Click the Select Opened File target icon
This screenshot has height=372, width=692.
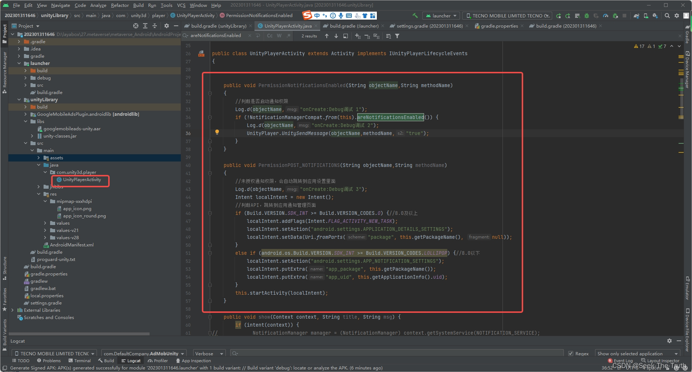(x=136, y=26)
